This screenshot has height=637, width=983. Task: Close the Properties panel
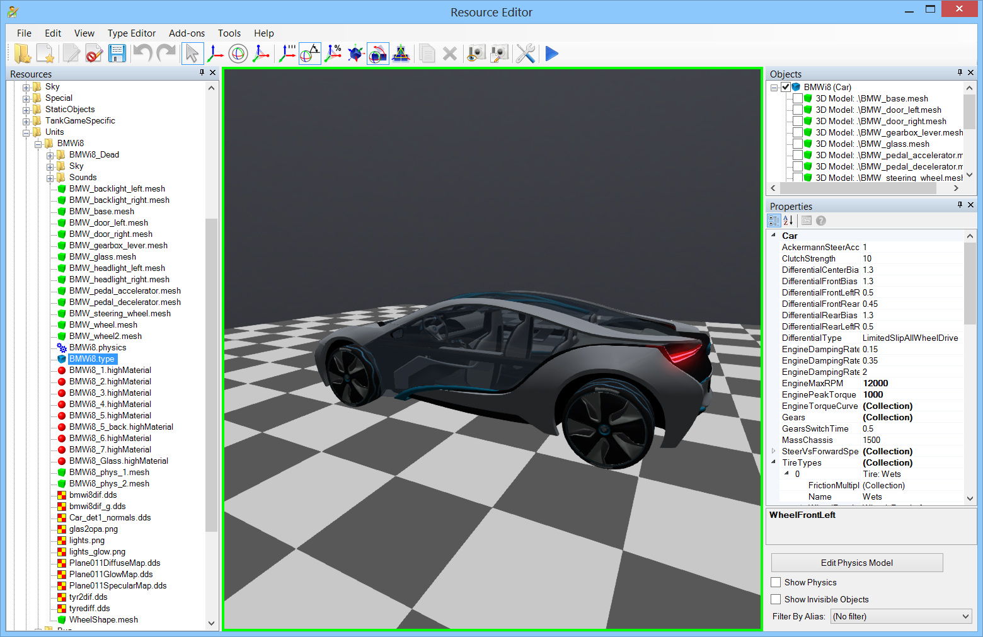971,205
